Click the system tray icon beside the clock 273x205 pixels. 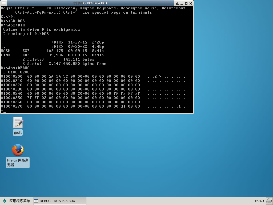click(269, 201)
